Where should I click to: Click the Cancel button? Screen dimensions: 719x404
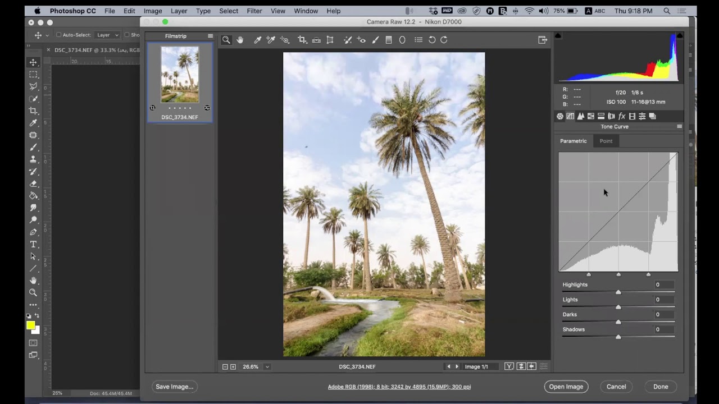[616, 387]
